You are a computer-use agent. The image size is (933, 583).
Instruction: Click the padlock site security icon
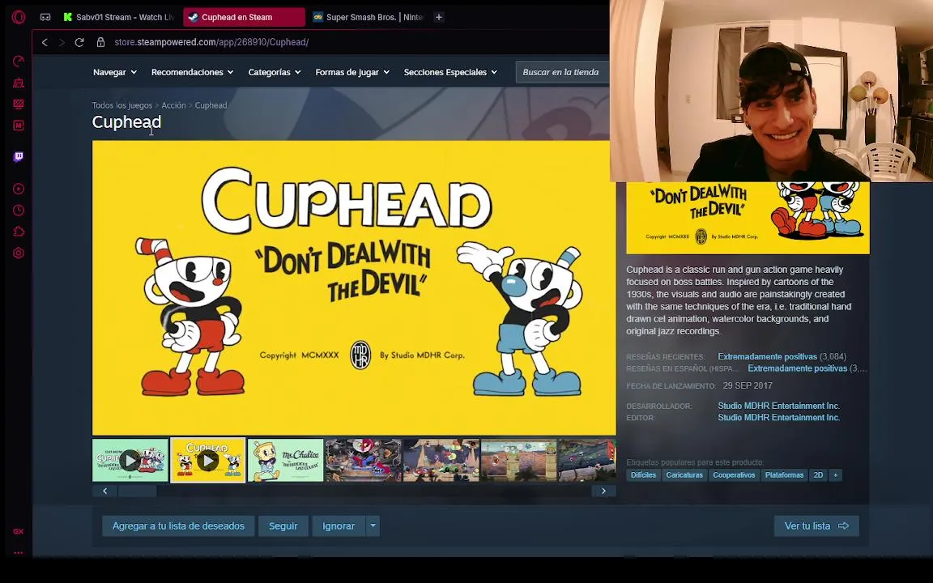click(x=100, y=42)
